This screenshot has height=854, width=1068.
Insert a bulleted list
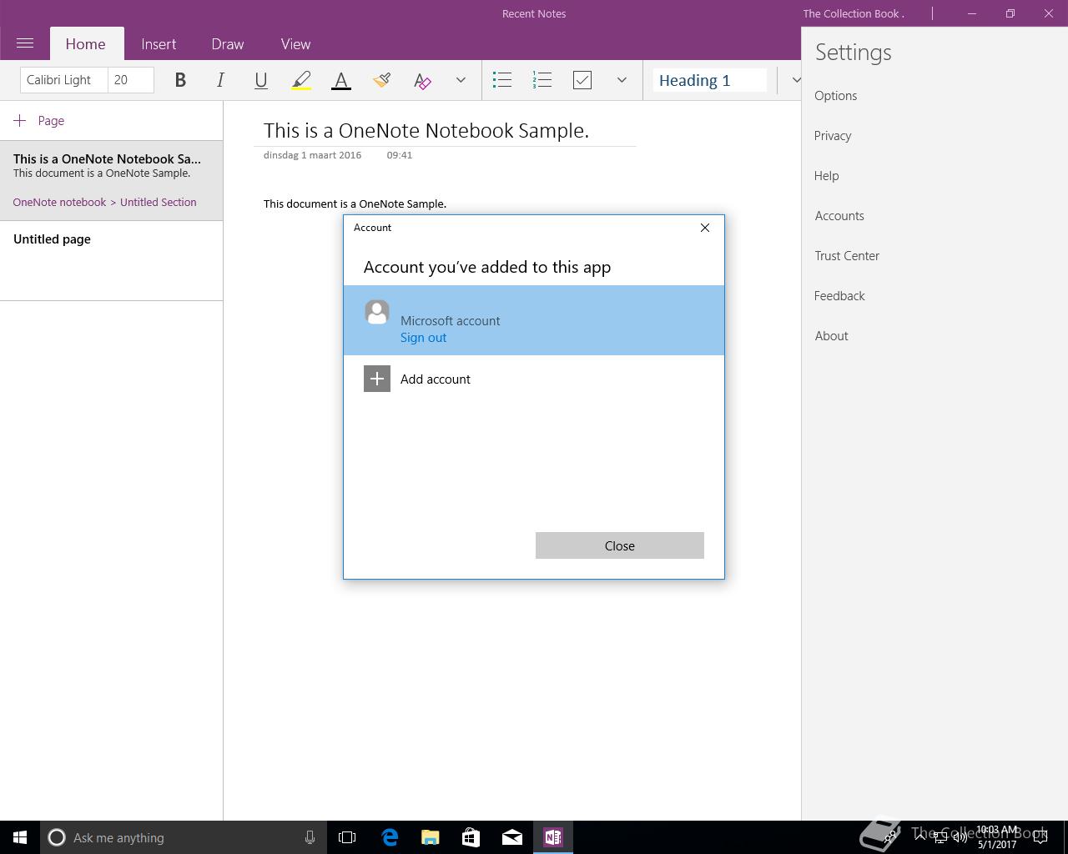(x=502, y=80)
